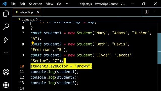This screenshot has height=91, width=161.
Task: Click the closing brace on line 6
Action: 32,28
